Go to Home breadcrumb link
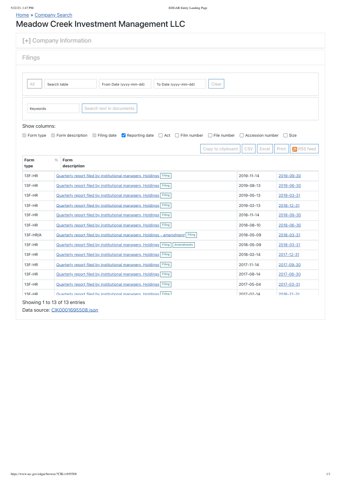This screenshot has height=482, width=341. point(23,15)
